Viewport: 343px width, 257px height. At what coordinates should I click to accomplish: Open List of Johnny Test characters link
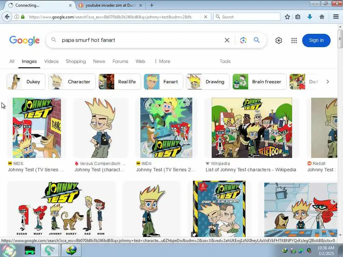point(251,170)
